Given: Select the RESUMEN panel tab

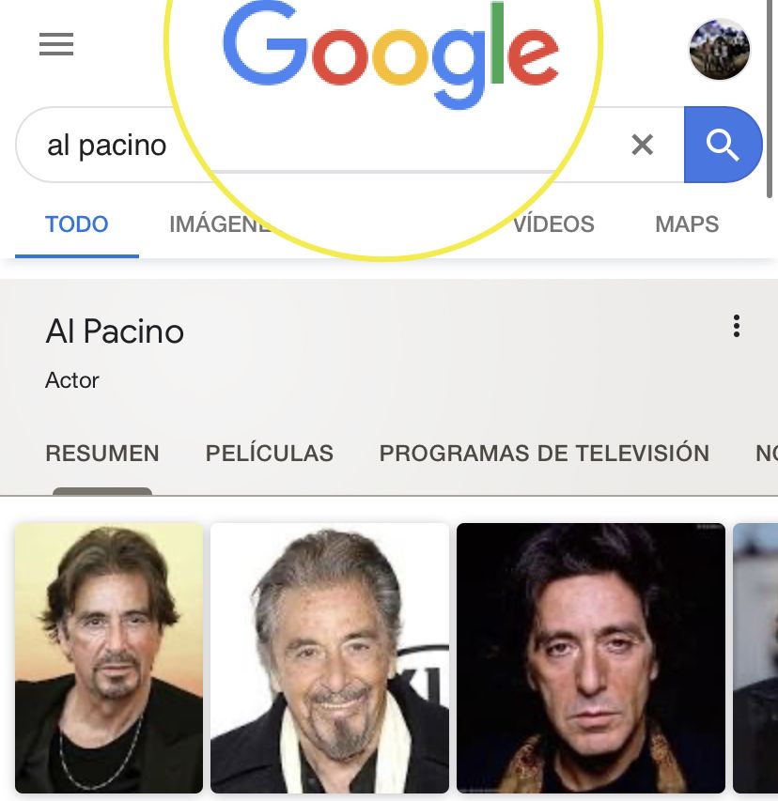Looking at the screenshot, I should [x=102, y=454].
